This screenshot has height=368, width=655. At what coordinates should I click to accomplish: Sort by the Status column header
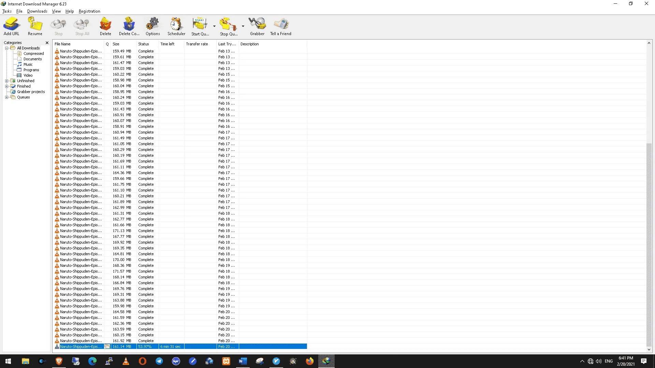(147, 44)
